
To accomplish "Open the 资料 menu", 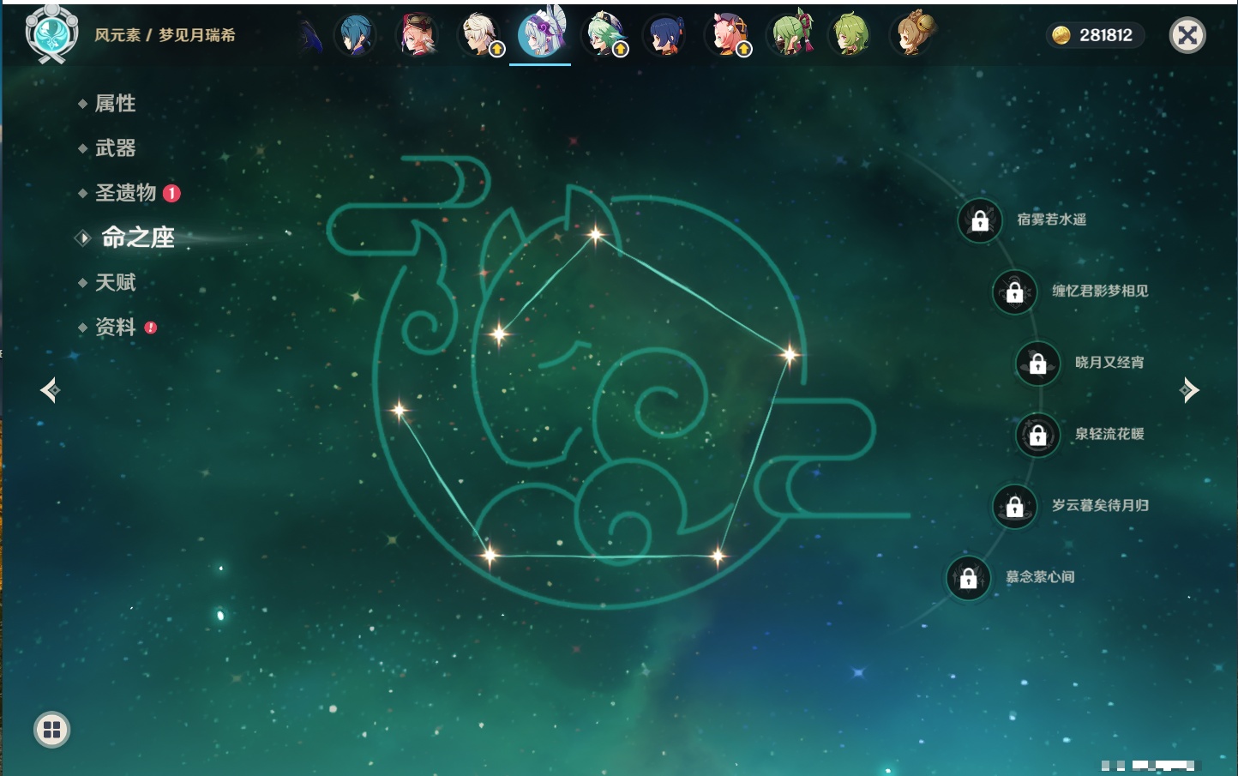I will click(x=117, y=327).
